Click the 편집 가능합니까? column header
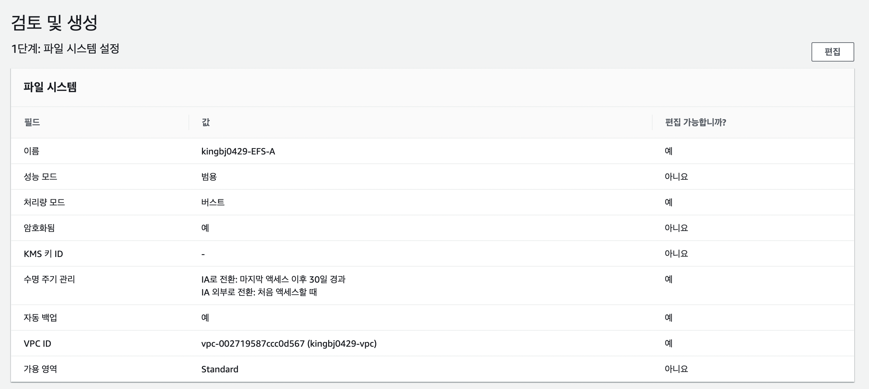Viewport: 869px width, 389px height. click(695, 122)
